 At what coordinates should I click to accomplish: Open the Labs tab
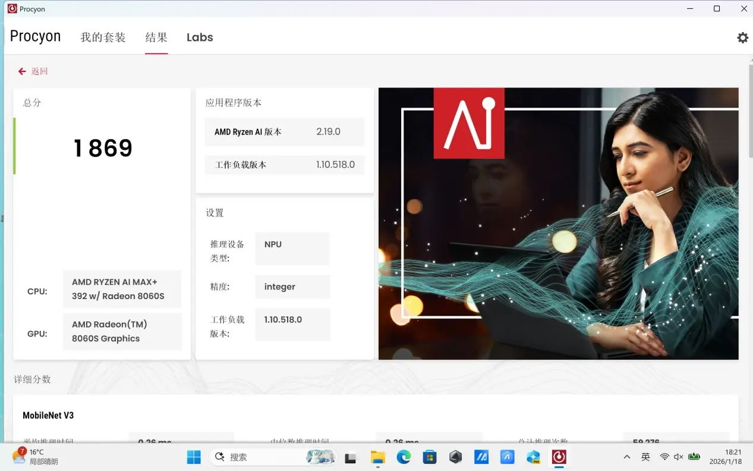click(200, 37)
